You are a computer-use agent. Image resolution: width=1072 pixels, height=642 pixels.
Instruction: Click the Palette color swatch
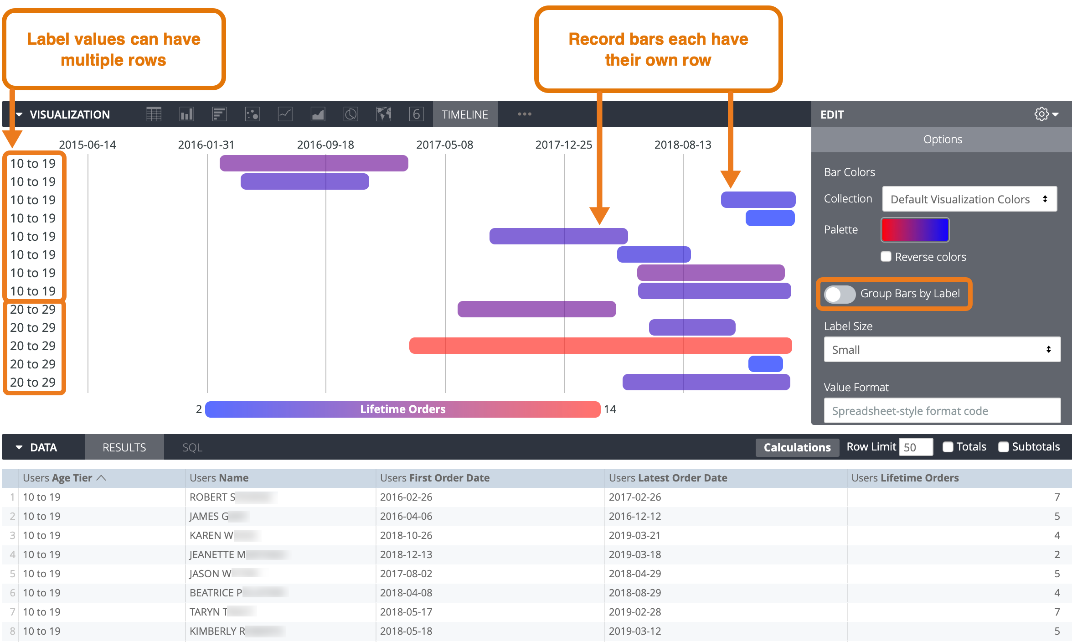pyautogui.click(x=915, y=230)
